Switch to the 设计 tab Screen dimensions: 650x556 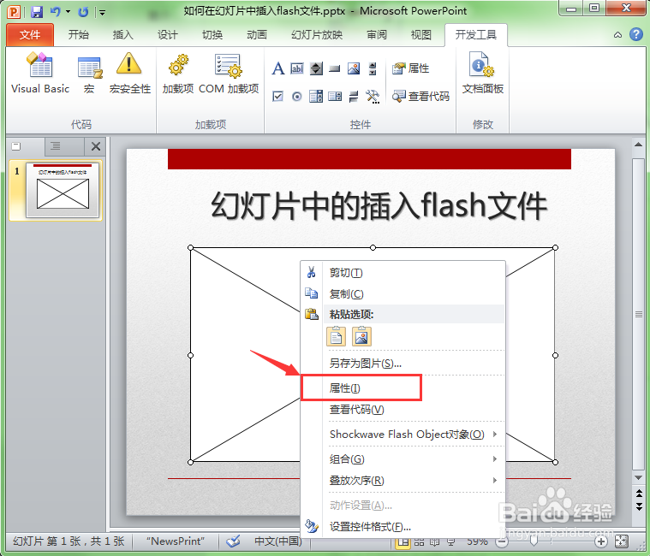pyautogui.click(x=168, y=35)
